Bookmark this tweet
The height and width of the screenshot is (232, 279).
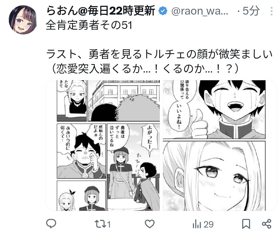point(246,224)
